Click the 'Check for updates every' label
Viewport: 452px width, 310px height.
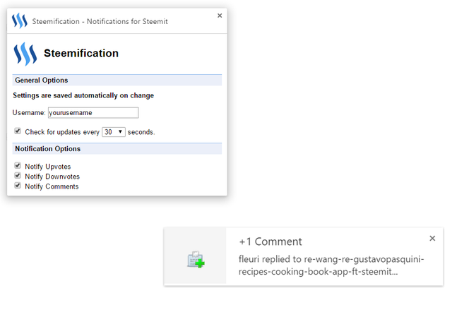pos(62,132)
